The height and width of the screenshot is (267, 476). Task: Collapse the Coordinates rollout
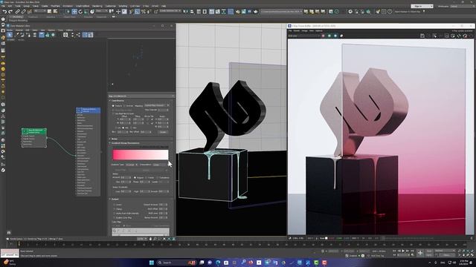coord(118,101)
